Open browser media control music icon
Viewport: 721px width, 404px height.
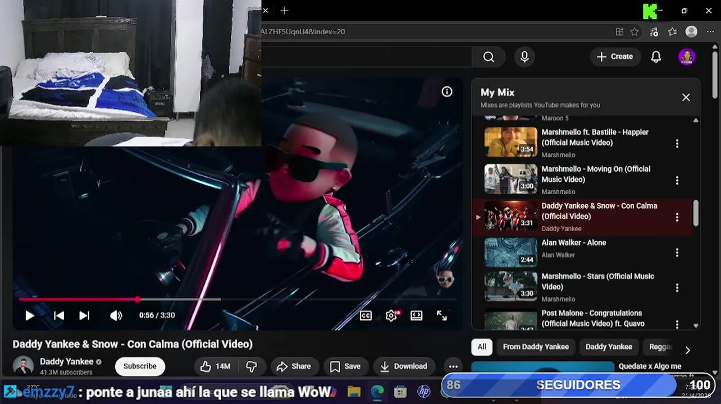tap(654, 31)
